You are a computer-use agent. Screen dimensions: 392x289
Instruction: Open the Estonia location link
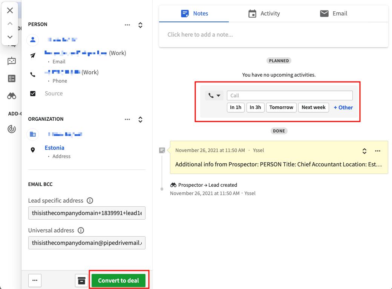(54, 148)
